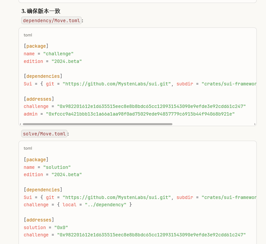This screenshot has width=266, height=244.
Task: Click the horizontal scrollbar thumb in first code block
Action: [x=97, y=124]
